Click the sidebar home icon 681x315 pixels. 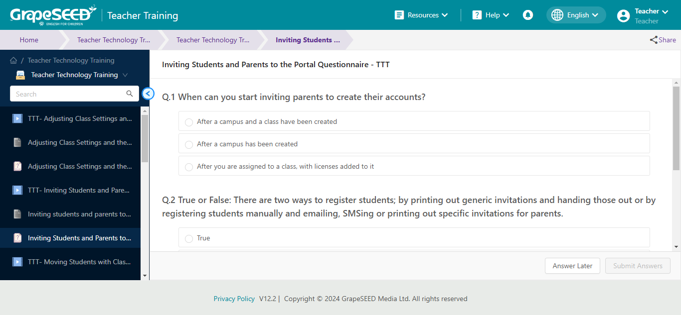(x=13, y=60)
